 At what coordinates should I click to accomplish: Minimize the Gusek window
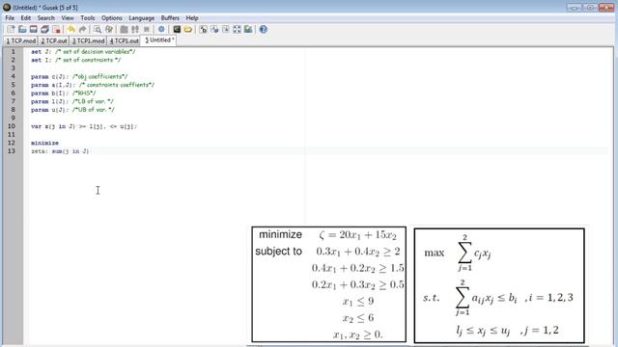pyautogui.click(x=575, y=8)
